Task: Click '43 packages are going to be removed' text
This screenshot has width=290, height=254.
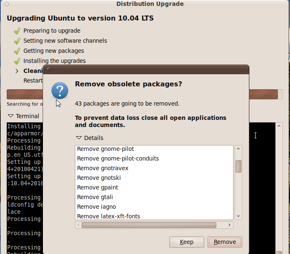Action: (x=127, y=104)
